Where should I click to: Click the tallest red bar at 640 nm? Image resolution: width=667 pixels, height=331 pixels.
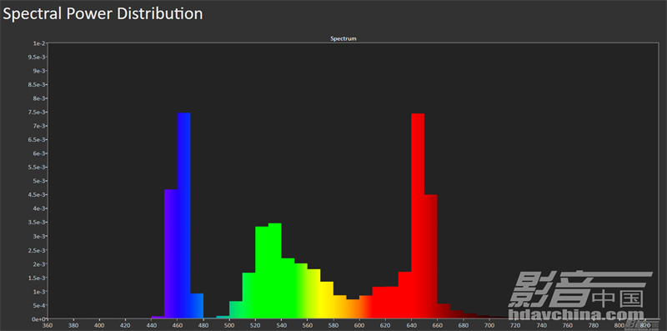coord(418,216)
